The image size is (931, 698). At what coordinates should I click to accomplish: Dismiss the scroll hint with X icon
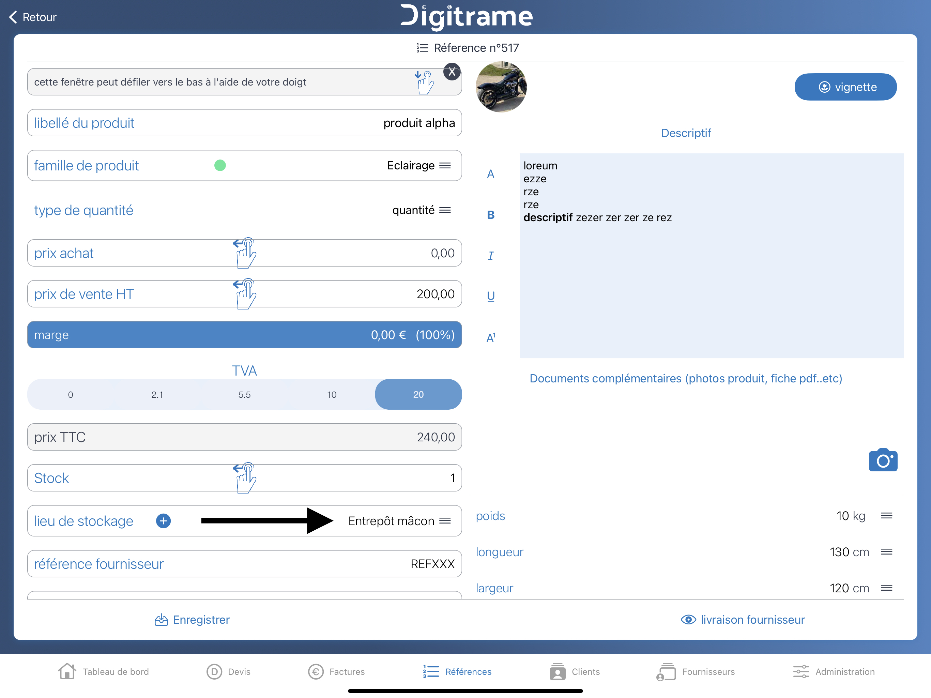tap(452, 72)
